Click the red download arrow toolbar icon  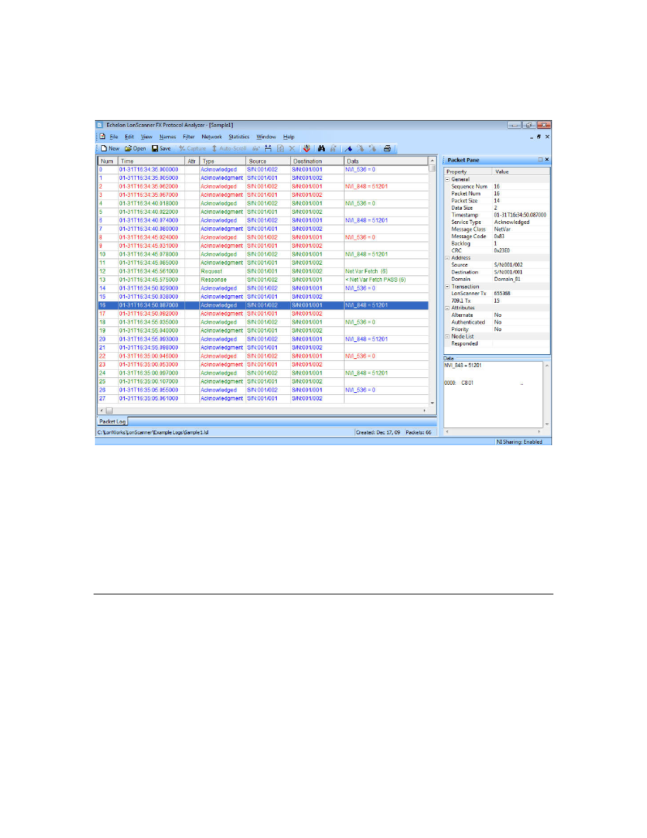point(307,149)
